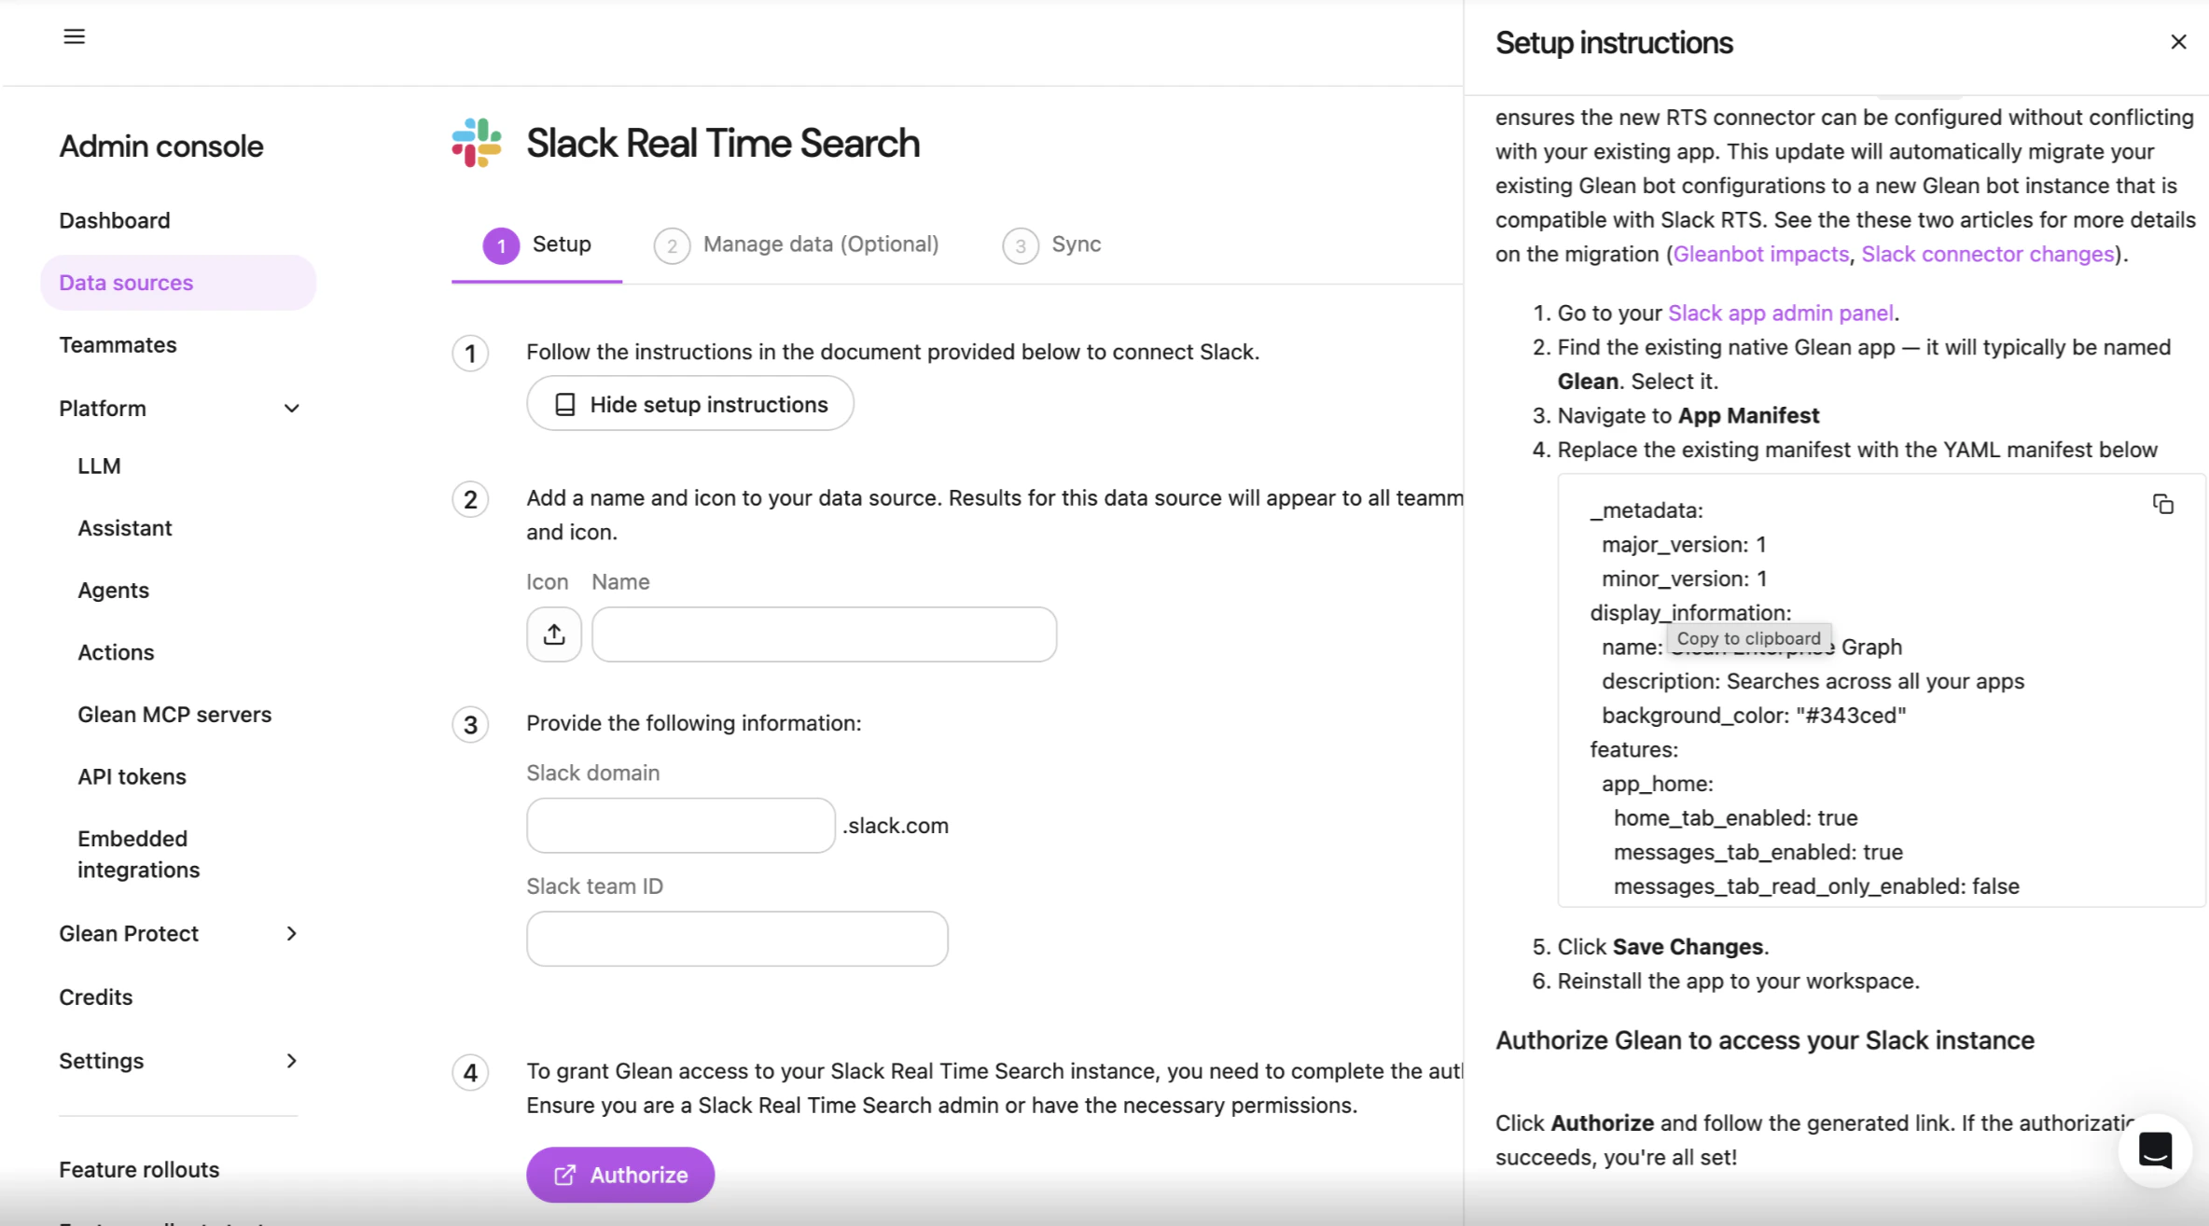Upload an icon for the data source

point(553,634)
